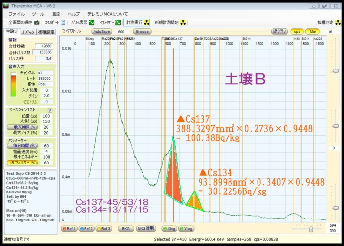This screenshot has width=344, height=246.
Task: Switch to the 核種設定 tab
Action: pyautogui.click(x=46, y=32)
